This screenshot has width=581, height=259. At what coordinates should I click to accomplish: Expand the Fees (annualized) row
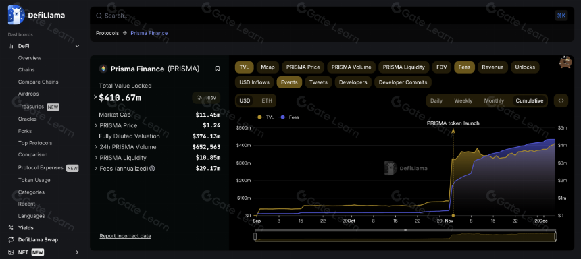96,169
